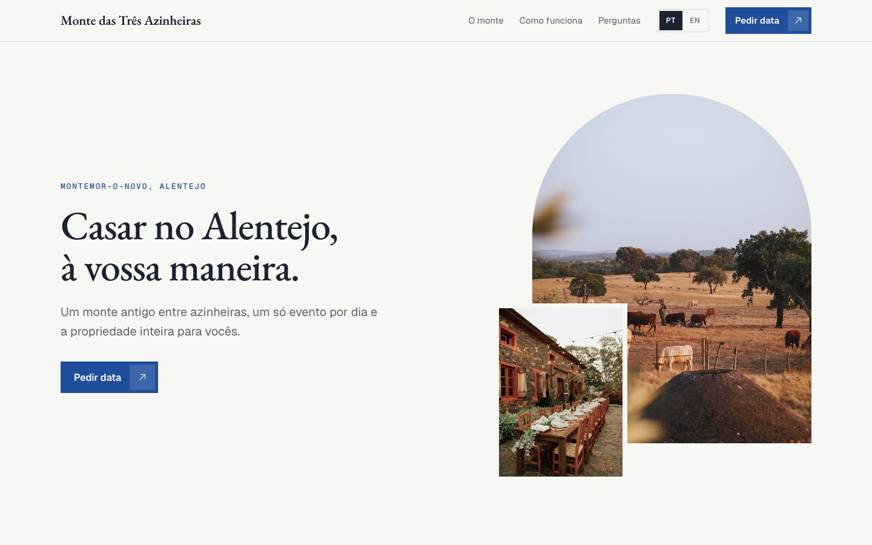Image resolution: width=872 pixels, height=545 pixels.
Task: Open the farmhouse dinner table photo
Action: (x=561, y=392)
